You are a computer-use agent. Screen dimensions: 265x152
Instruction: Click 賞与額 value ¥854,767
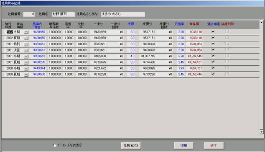pos(196,68)
